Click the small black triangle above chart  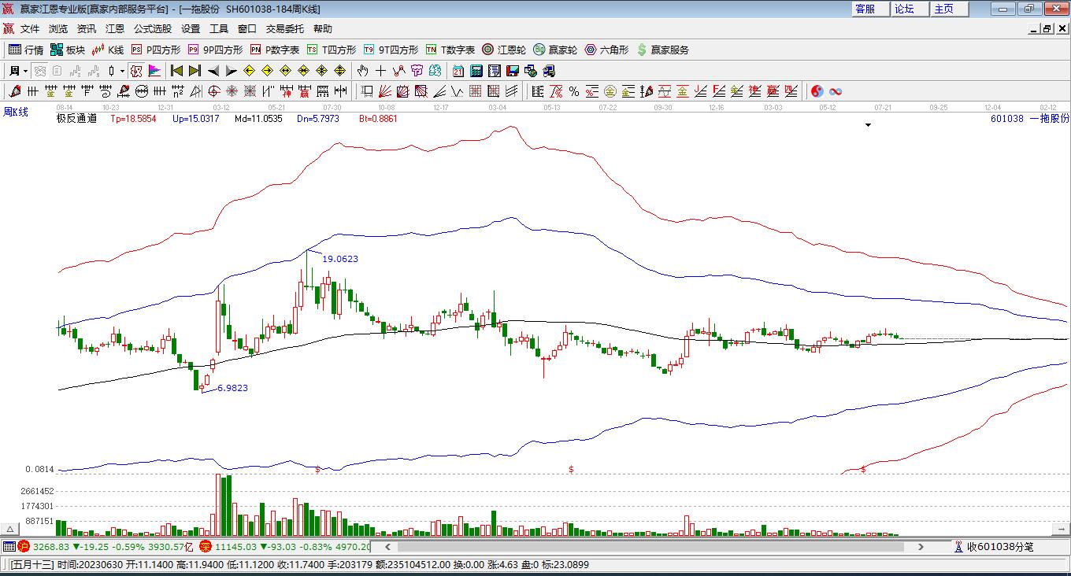pyautogui.click(x=868, y=125)
